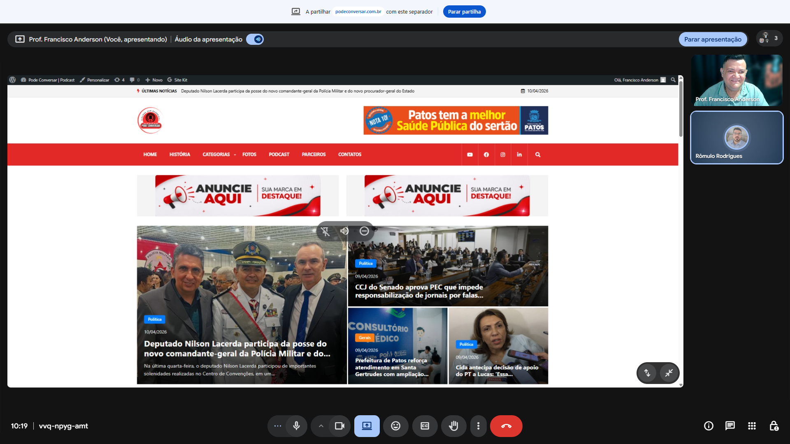Open PODCAST menu item on shared site

[x=279, y=155]
